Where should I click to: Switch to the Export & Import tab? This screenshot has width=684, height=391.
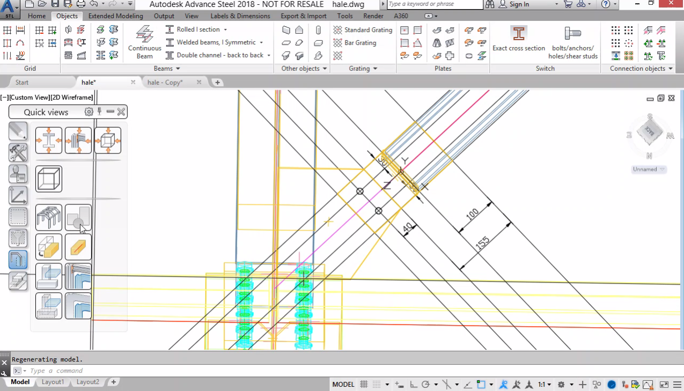(304, 16)
